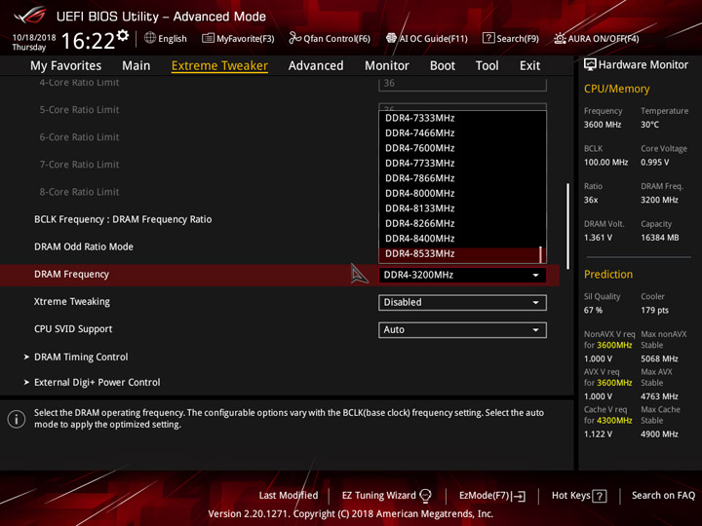Click the AURA light icon
The width and height of the screenshot is (702, 526).
(560, 38)
